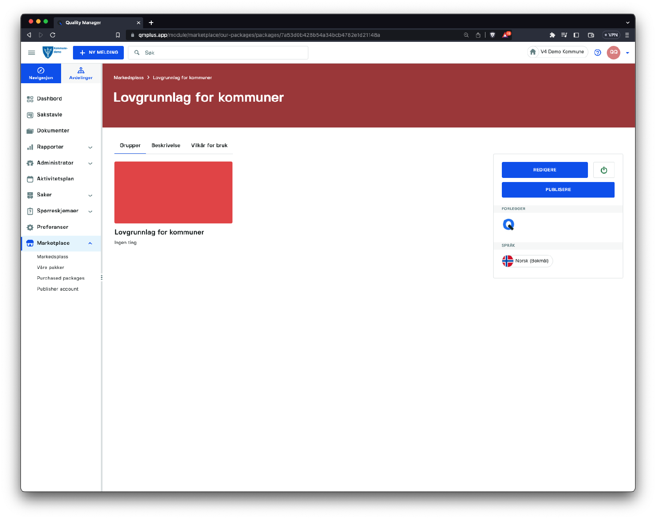The width and height of the screenshot is (656, 519).
Task: Switch to the Beskrivelse tab
Action: pyautogui.click(x=166, y=146)
